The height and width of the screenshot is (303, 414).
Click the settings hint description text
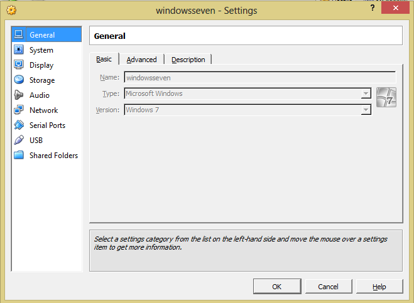[x=241, y=243]
